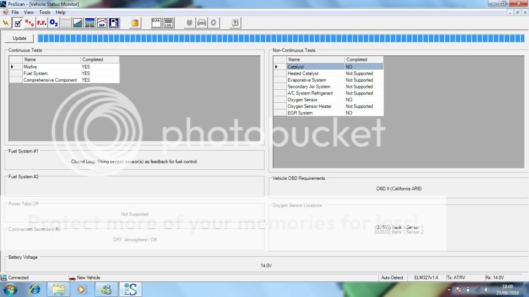The height and width of the screenshot is (297, 529).
Task: Select the A/C System Refrigerant row
Action: point(328,93)
